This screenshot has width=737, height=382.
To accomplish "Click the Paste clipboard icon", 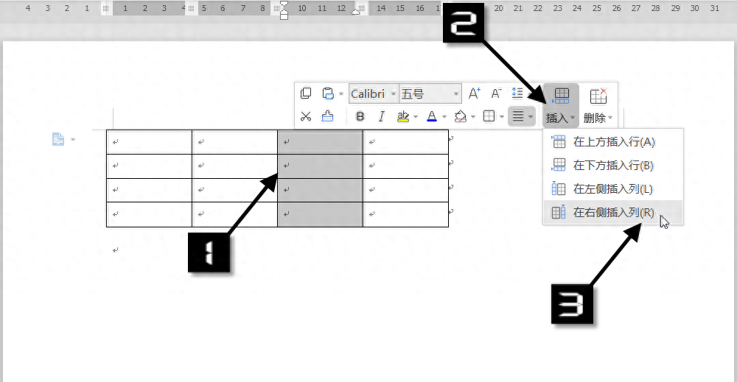I will coord(328,93).
